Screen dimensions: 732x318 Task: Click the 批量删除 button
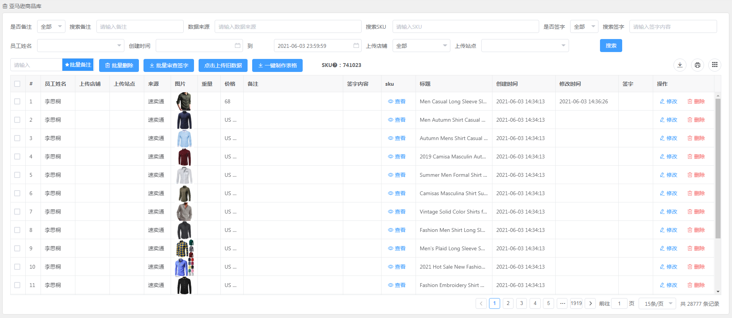coord(119,65)
